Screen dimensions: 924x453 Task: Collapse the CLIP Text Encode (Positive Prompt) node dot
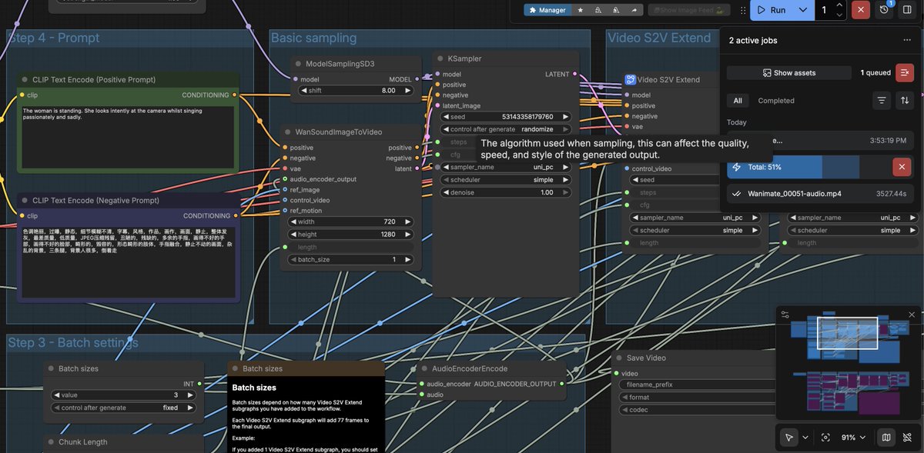click(25, 79)
